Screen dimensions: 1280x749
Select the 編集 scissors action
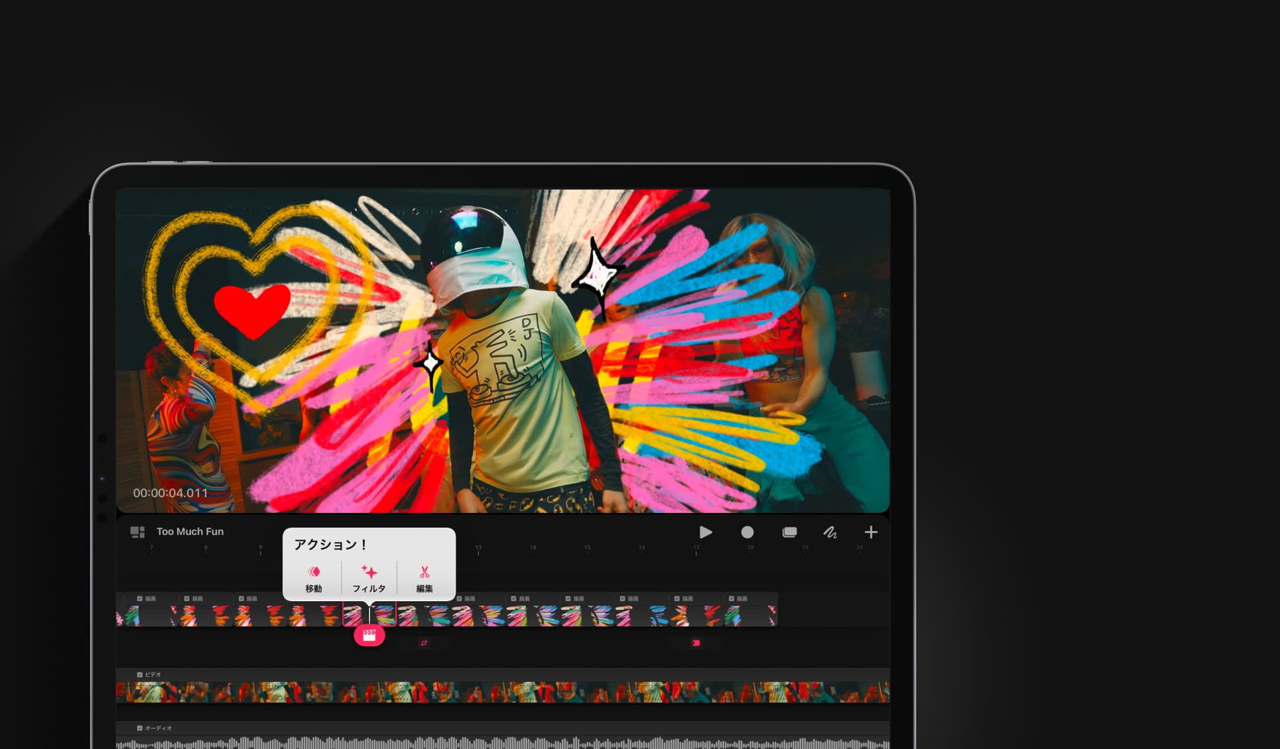click(424, 579)
